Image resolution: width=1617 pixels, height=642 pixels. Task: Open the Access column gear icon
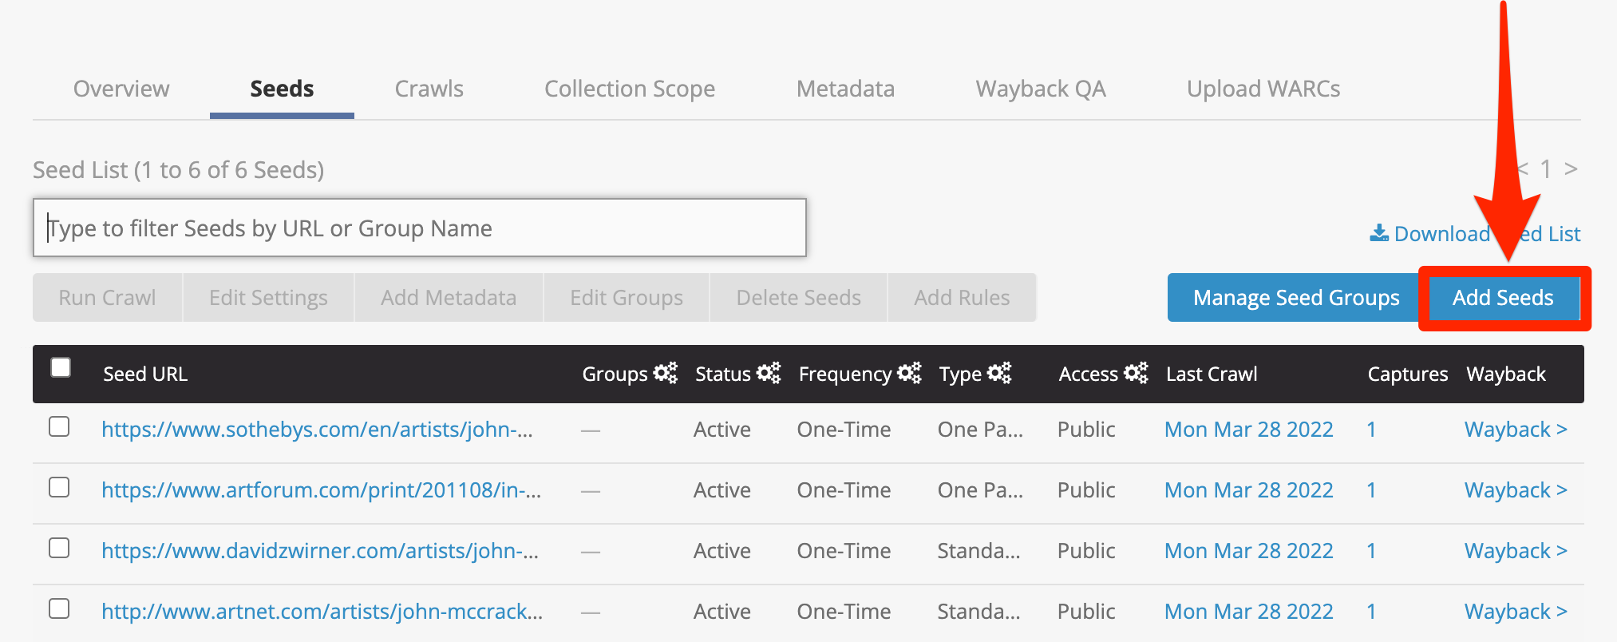[x=1136, y=373]
